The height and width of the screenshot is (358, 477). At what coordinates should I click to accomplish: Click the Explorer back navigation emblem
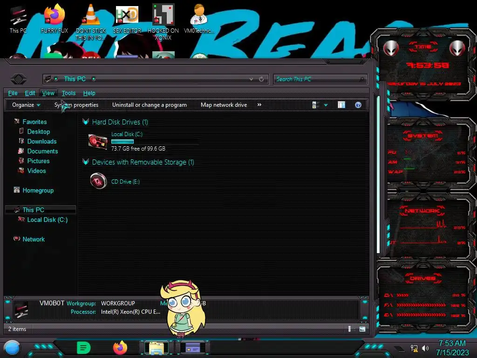click(x=19, y=79)
